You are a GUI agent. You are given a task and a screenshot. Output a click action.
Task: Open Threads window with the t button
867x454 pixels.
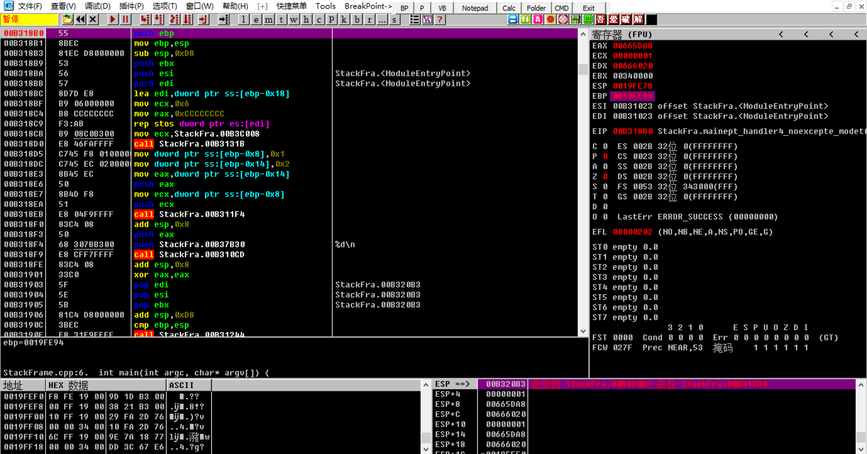coord(281,19)
